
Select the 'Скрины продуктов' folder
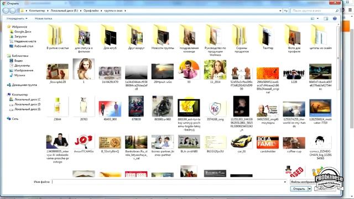point(242,39)
